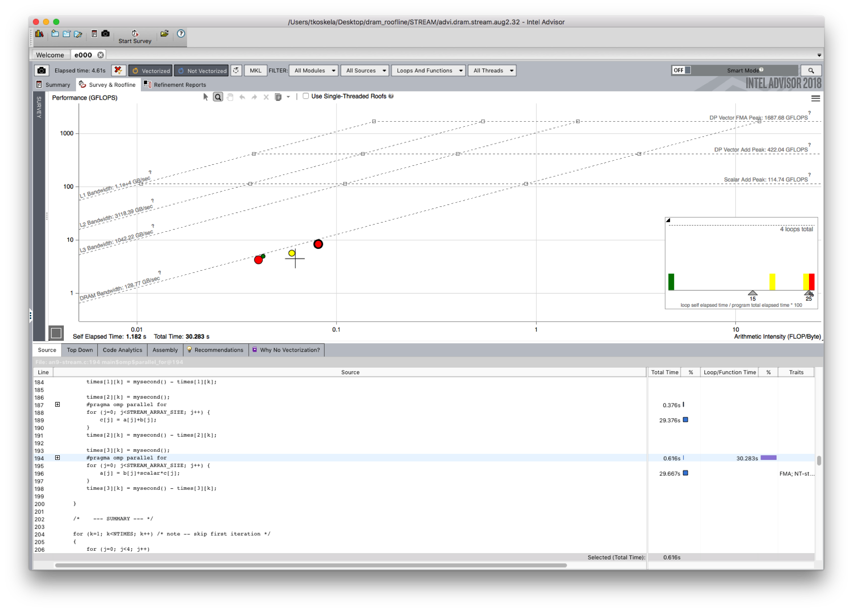Open the Why No Vectorization? tab
This screenshot has width=853, height=611.
pyautogui.click(x=287, y=350)
